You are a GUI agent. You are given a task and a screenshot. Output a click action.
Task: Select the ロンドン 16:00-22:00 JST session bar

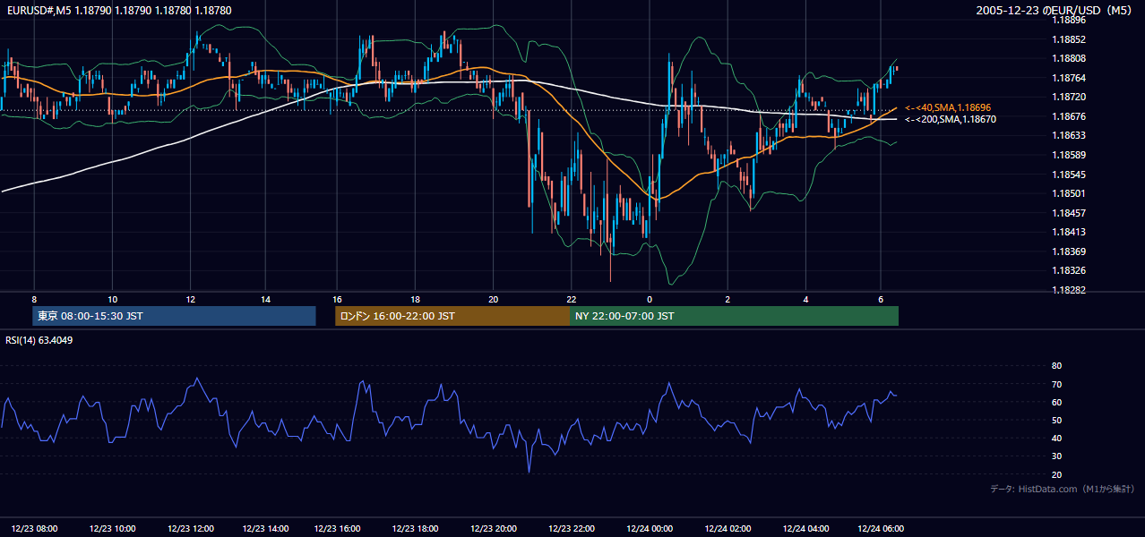[452, 316]
